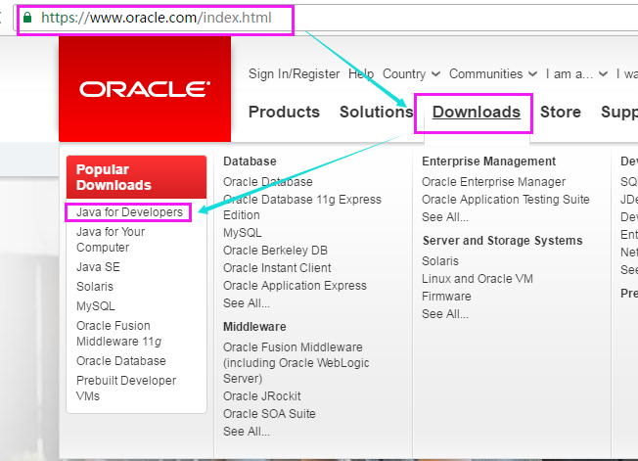Open the Help link
Screen dimensions: 638x461
point(361,74)
